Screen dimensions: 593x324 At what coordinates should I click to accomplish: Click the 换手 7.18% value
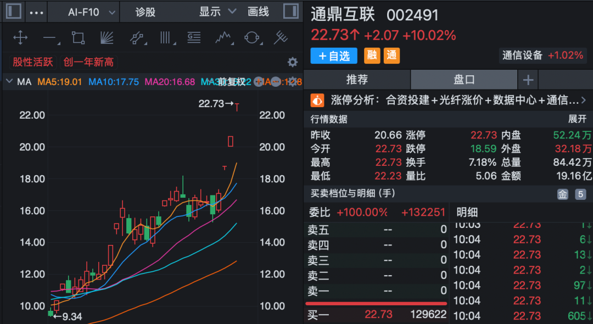(x=482, y=163)
